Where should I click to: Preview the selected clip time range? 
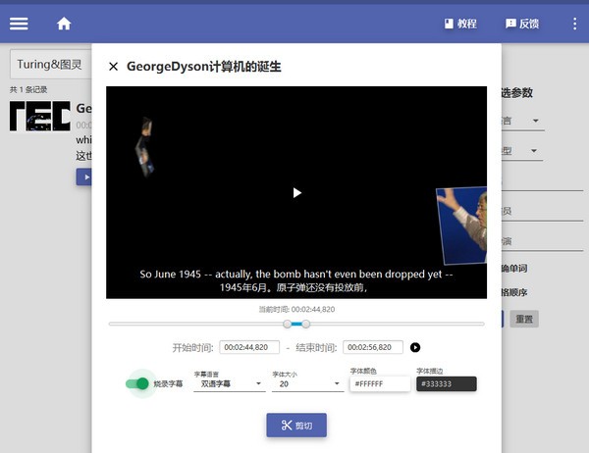415,347
